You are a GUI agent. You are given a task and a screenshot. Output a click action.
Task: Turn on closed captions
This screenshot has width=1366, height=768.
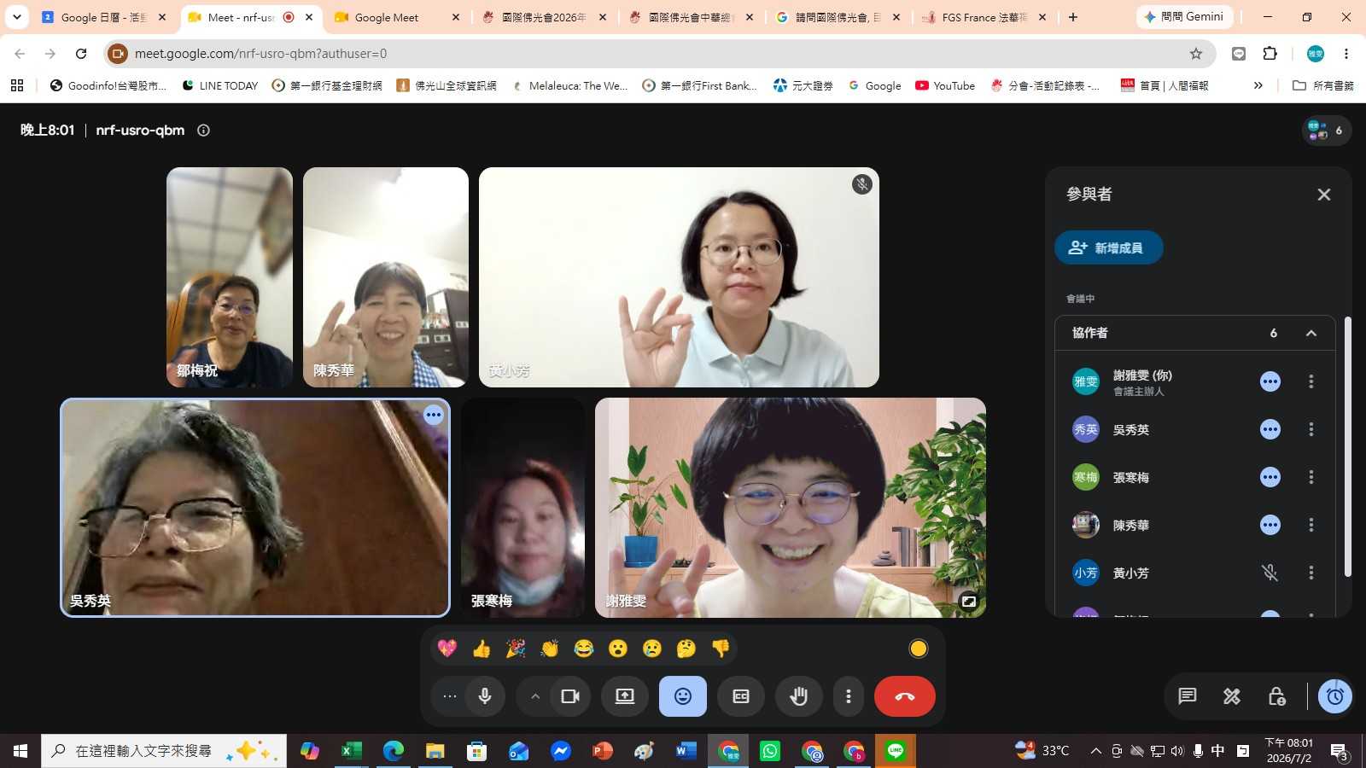(x=741, y=696)
